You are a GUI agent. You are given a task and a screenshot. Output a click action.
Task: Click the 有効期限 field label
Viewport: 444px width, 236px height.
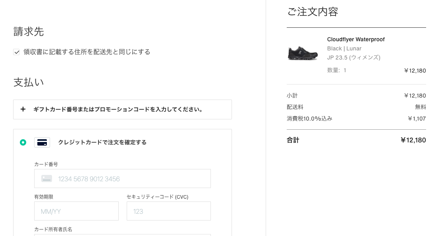pyautogui.click(x=44, y=197)
